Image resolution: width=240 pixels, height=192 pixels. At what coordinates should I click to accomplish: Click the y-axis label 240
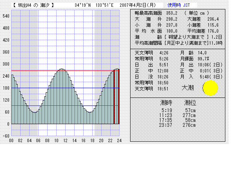6,76
